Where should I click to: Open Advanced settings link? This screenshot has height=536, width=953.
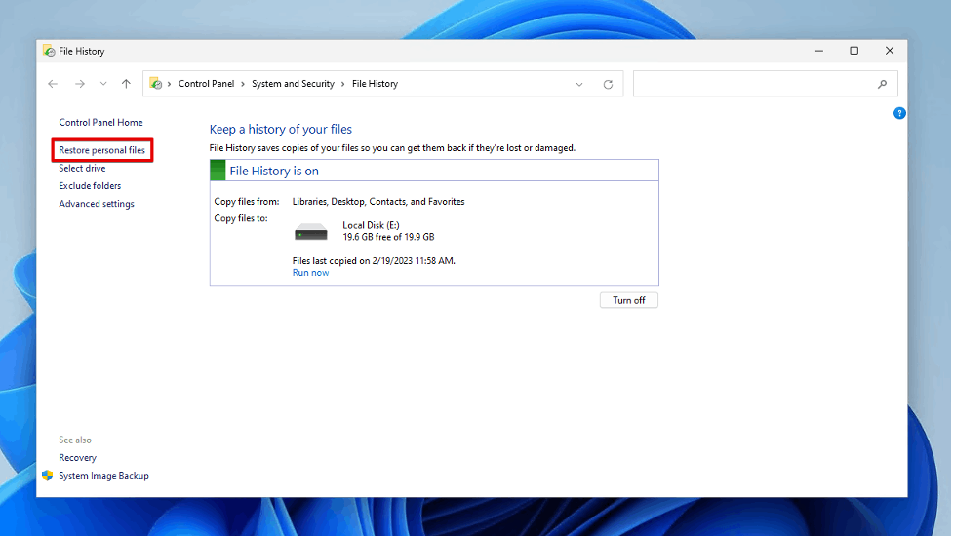[97, 204]
